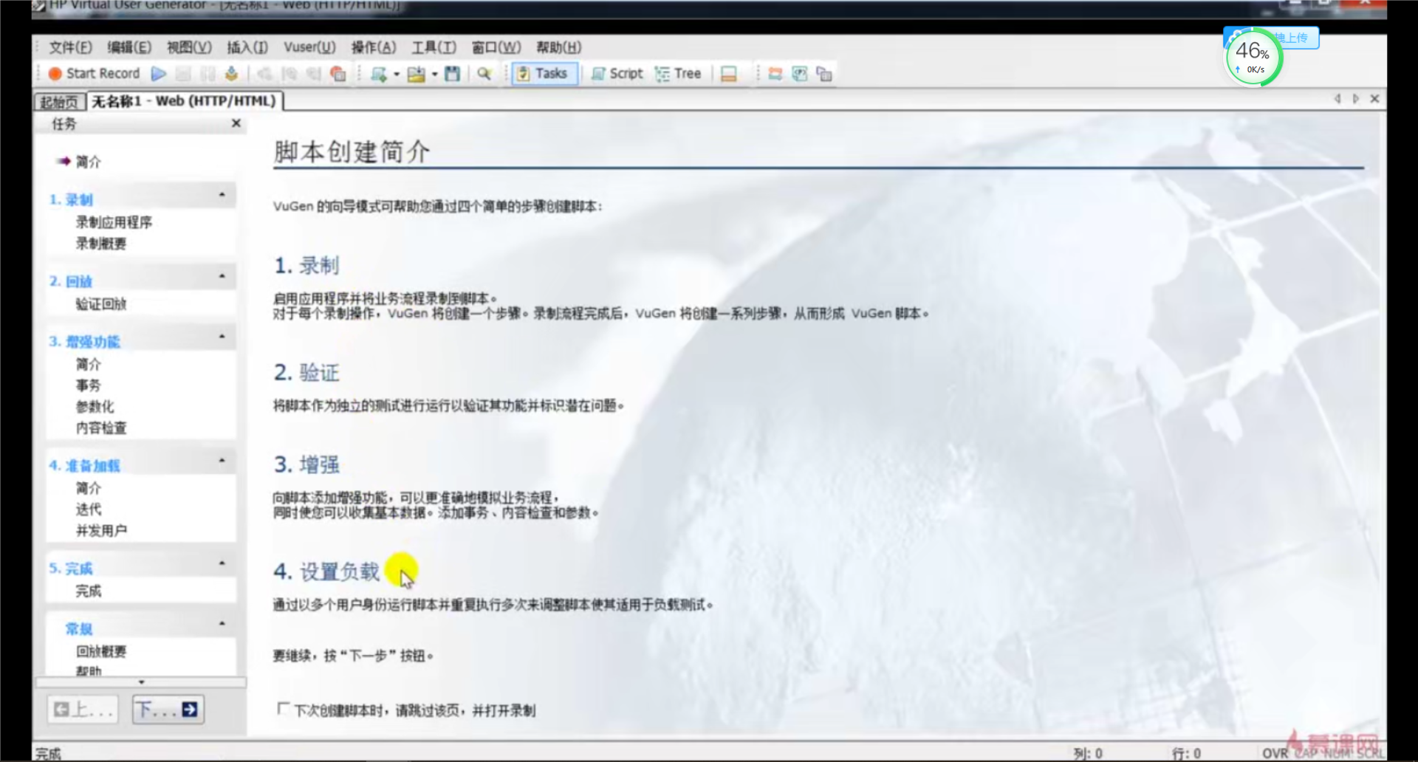
Task: Open the 操作(A) menu
Action: click(374, 47)
